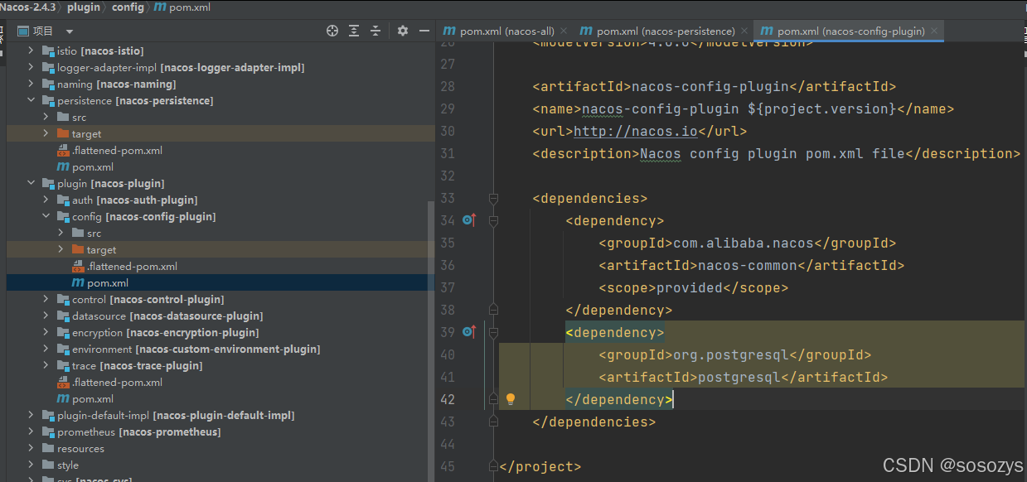
Task: Select pom.xml under persistence module
Action: point(93,166)
